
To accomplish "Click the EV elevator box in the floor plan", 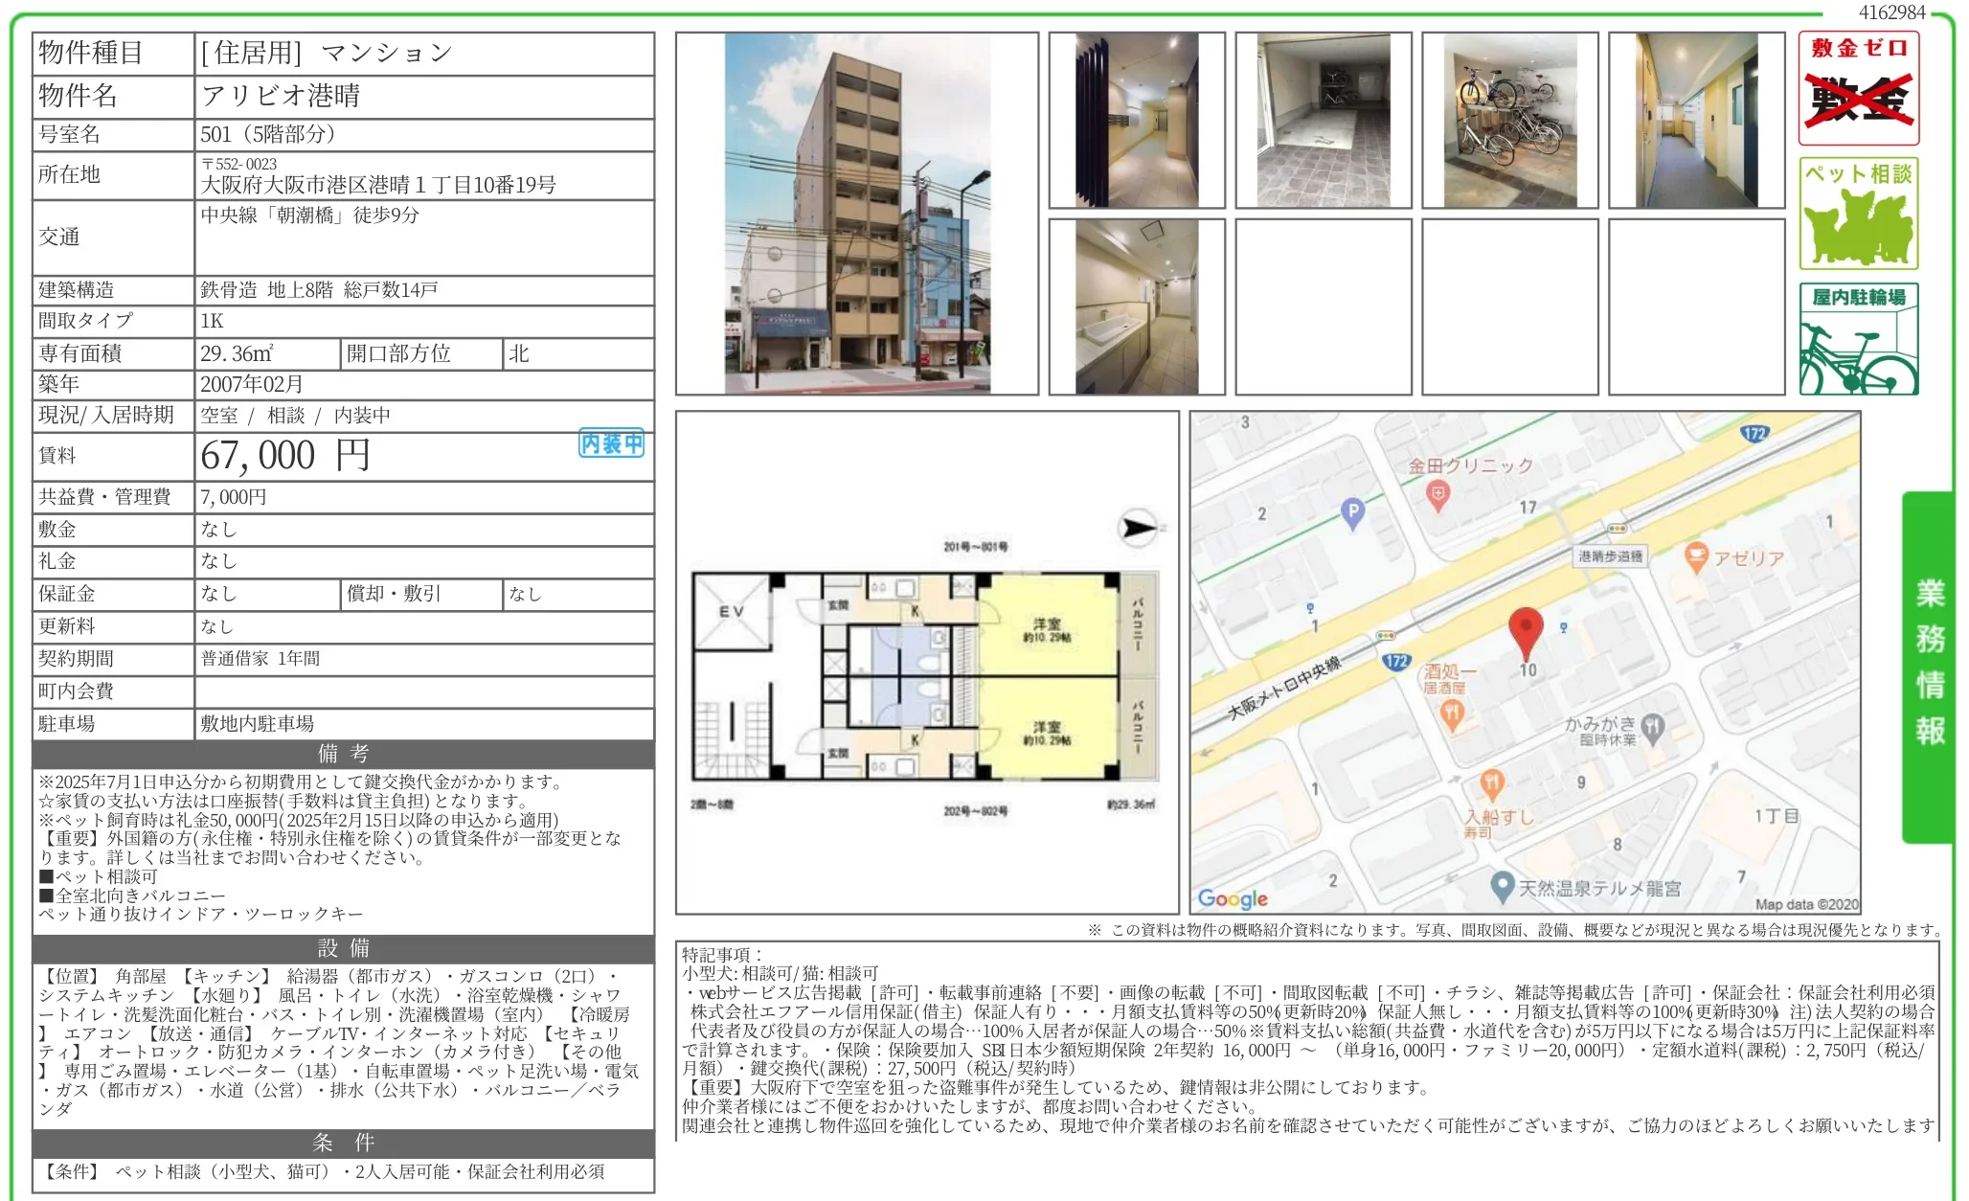I will (x=732, y=611).
